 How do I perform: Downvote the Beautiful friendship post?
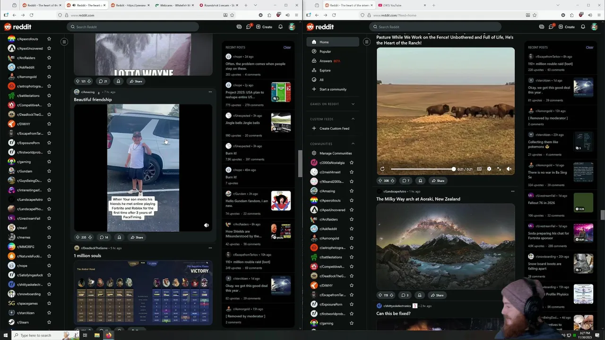pos(91,237)
